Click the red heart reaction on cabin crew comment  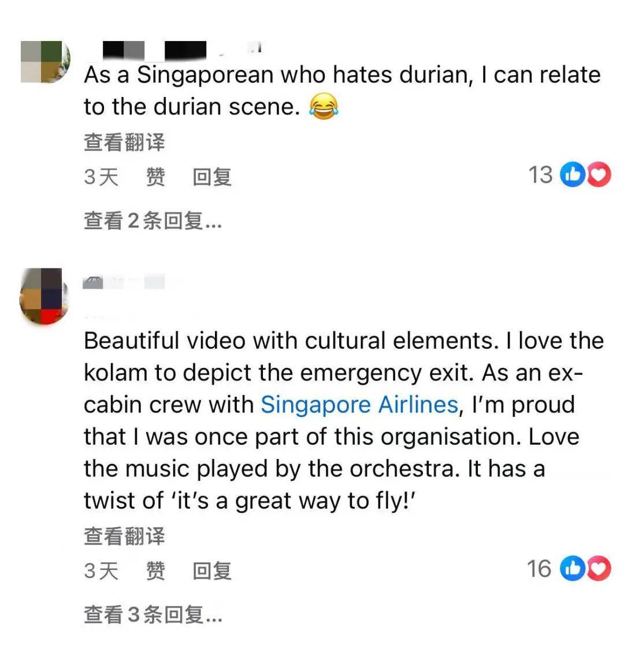[599, 568]
